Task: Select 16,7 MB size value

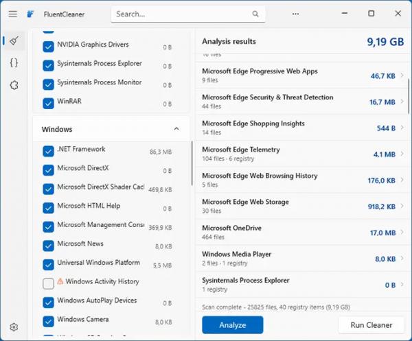Action: pos(382,102)
